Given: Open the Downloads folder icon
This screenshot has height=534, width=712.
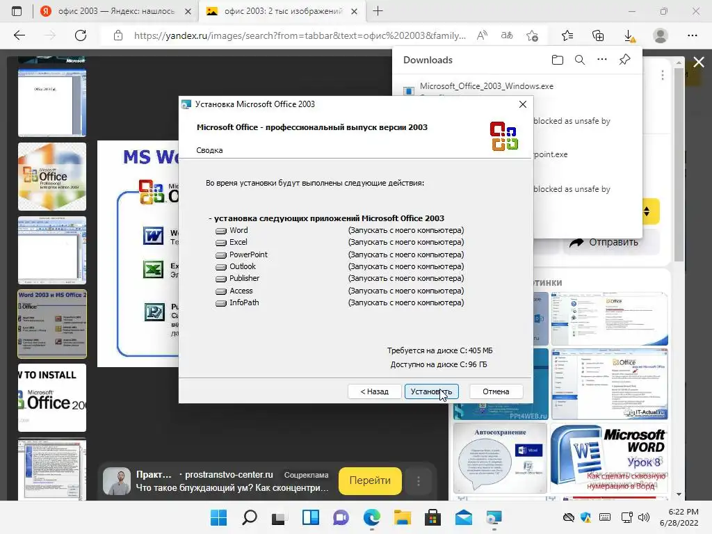Looking at the screenshot, I should point(558,60).
